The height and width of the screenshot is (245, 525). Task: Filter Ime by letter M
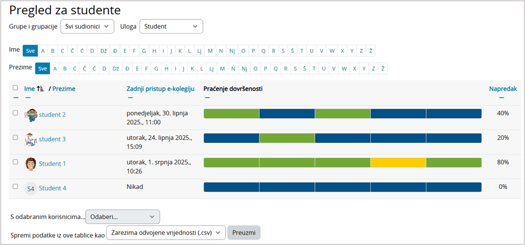[x=210, y=51]
